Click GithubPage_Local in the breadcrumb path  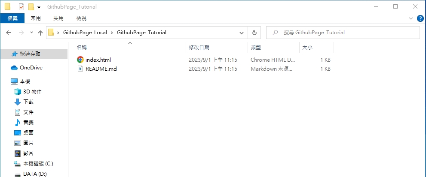click(x=85, y=33)
